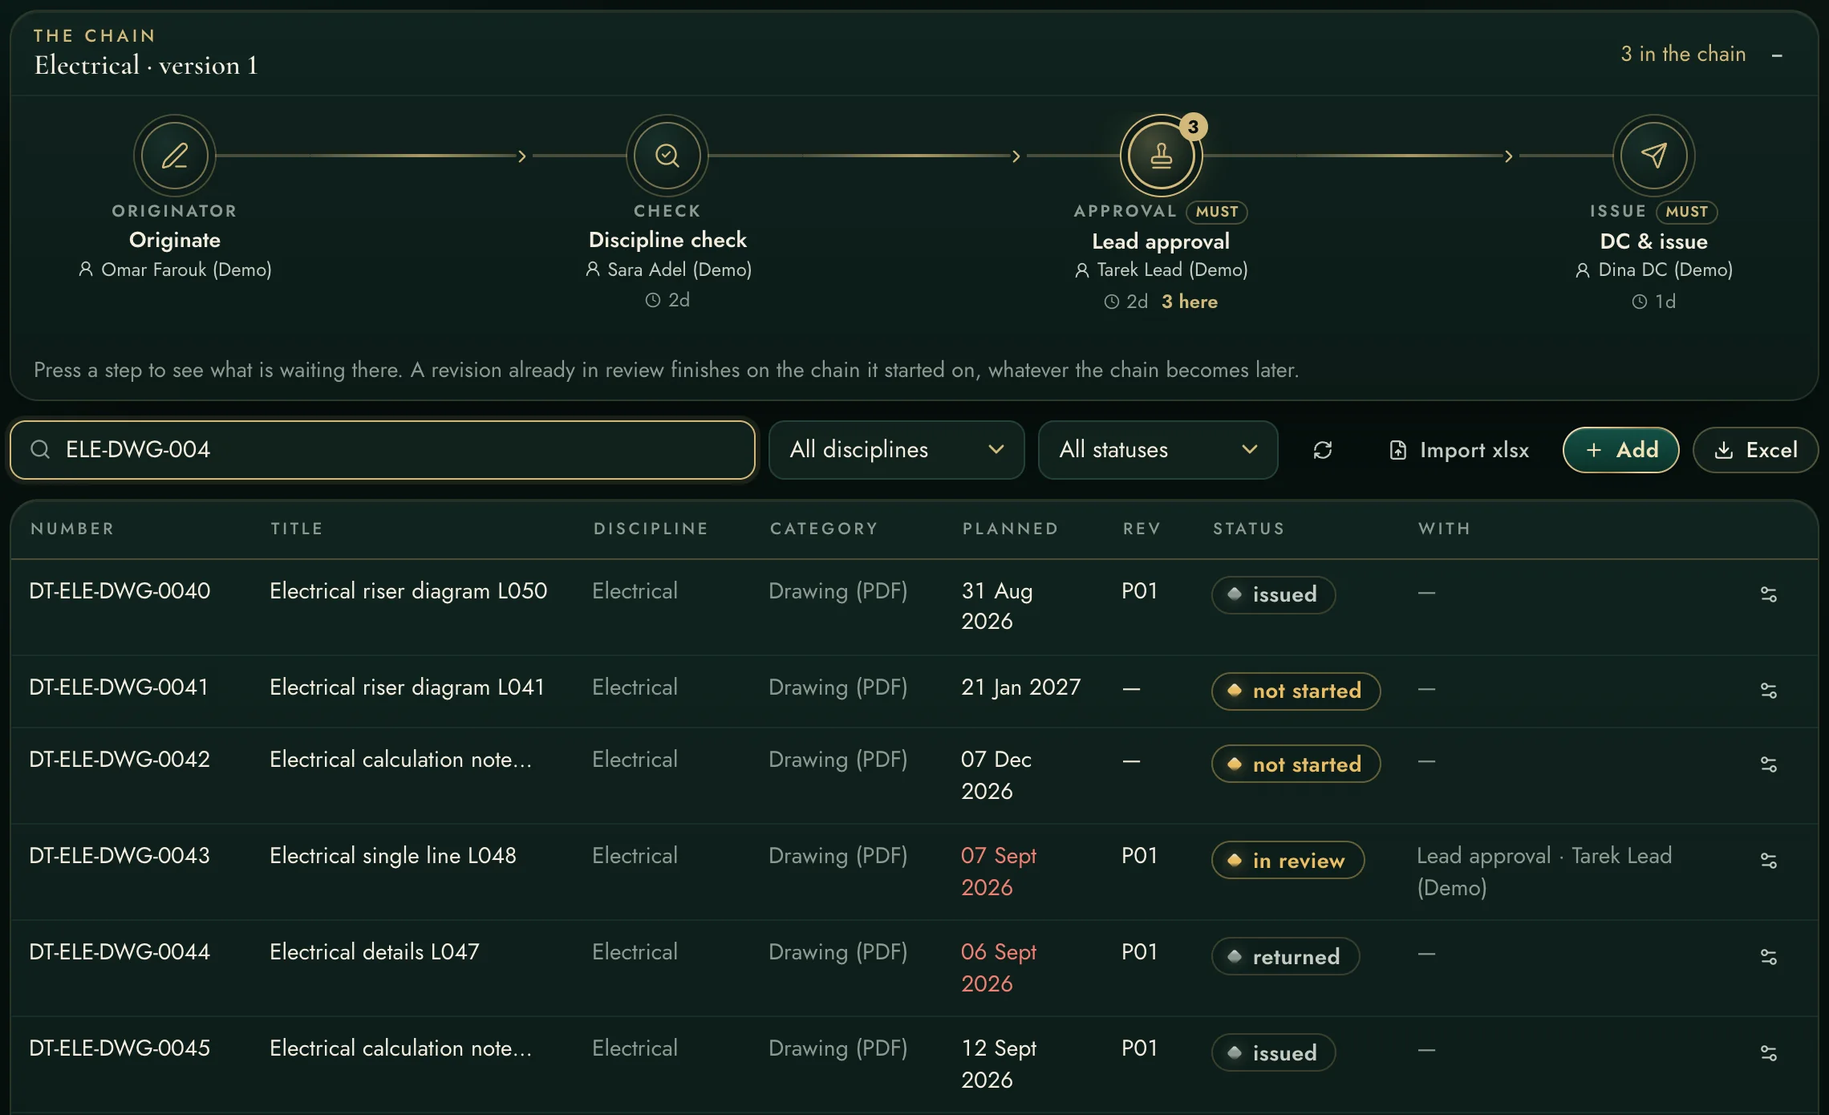Screen dimensions: 1829x1115
Task: Open the All statuses dropdown
Action: [x=1158, y=450]
